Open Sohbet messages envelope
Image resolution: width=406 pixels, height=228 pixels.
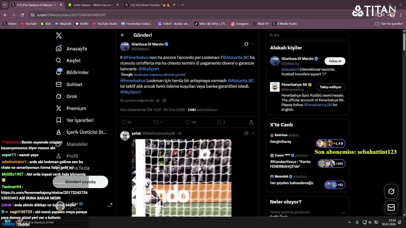coord(69,85)
